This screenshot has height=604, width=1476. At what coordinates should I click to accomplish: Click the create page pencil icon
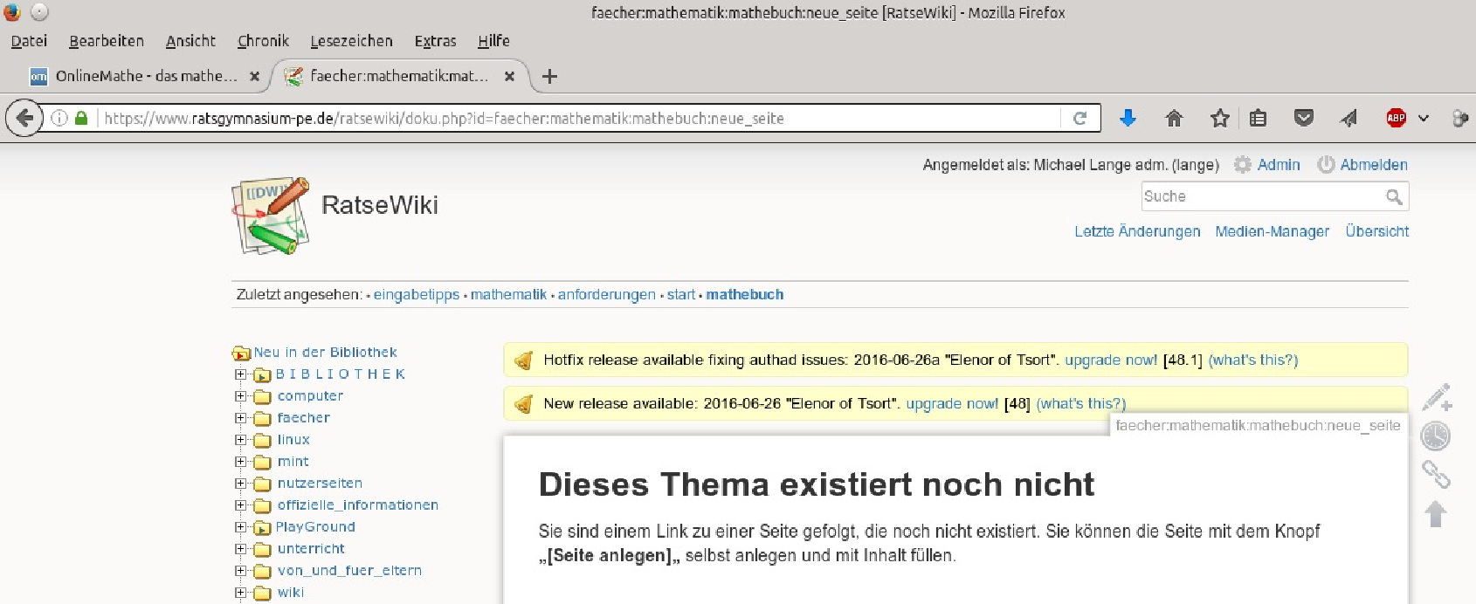1436,397
